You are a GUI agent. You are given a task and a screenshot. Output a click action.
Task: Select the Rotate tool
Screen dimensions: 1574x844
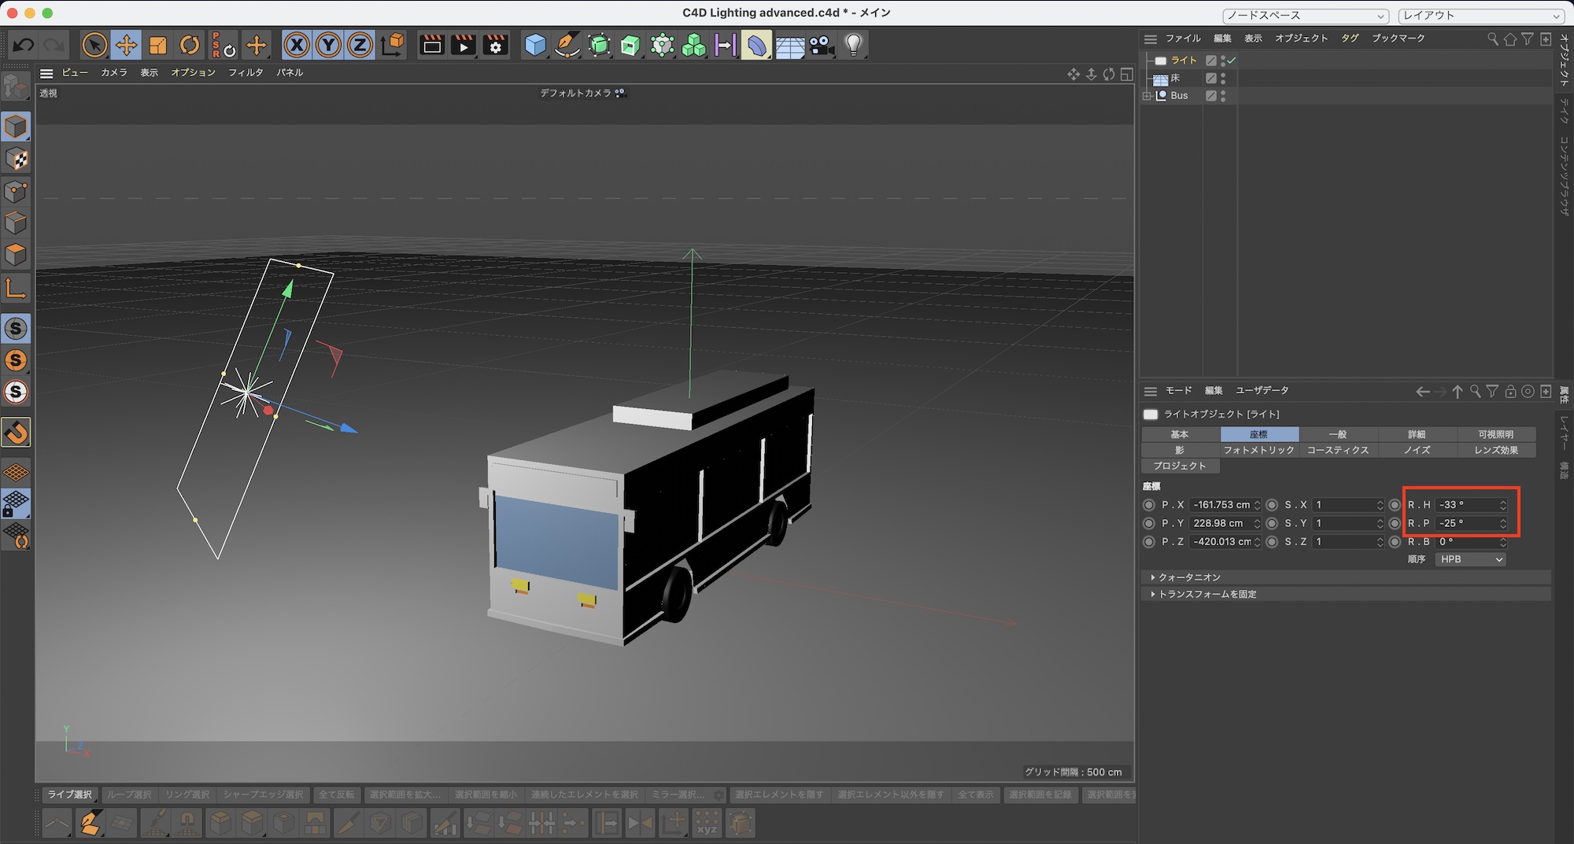tap(190, 45)
